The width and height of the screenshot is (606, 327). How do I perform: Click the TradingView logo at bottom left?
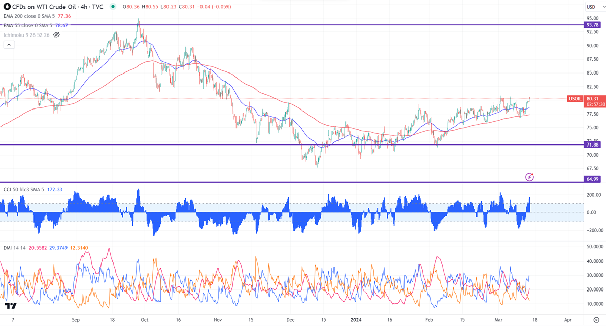(x=11, y=306)
